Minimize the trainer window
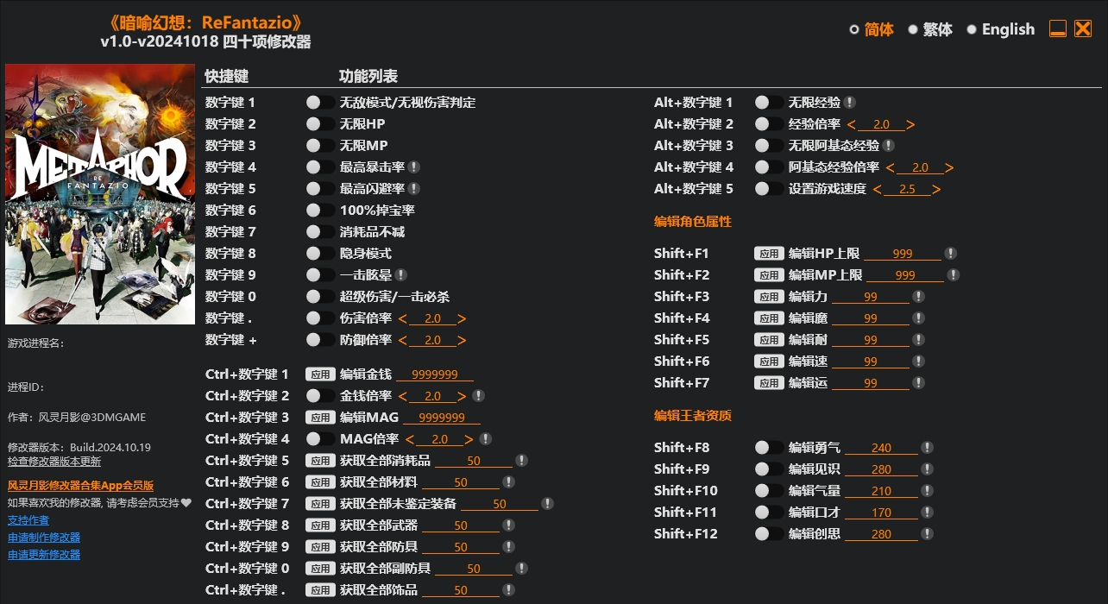Viewport: 1108px width, 604px height. click(1058, 28)
